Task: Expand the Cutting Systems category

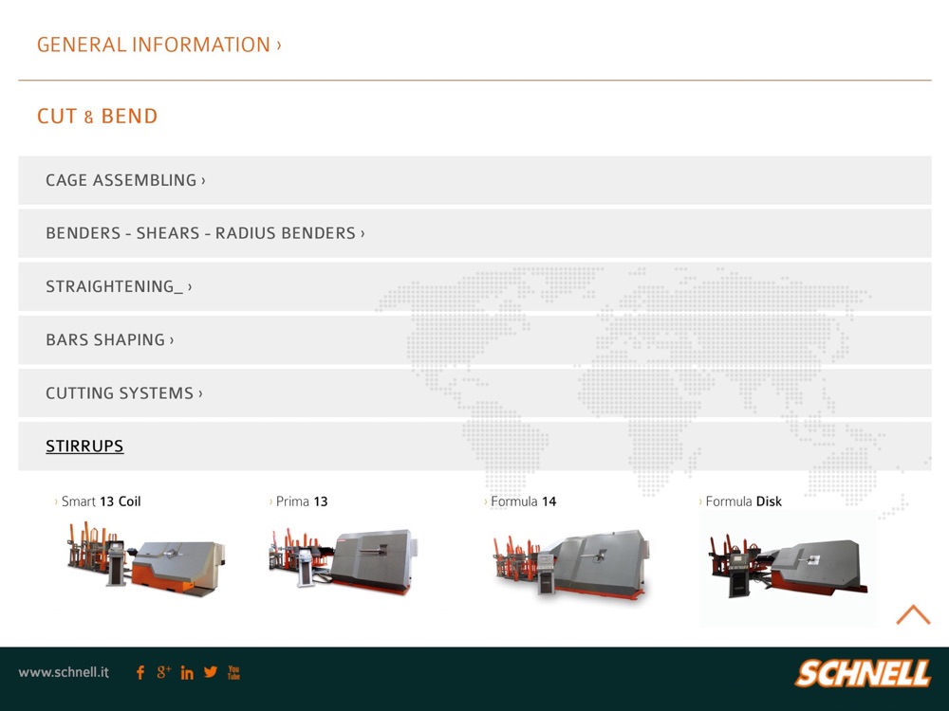Action: coord(474,393)
